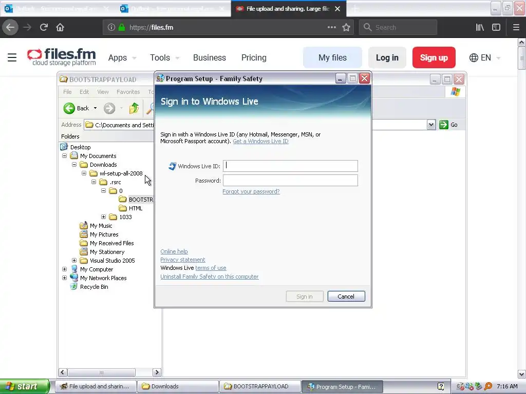The width and height of the screenshot is (526, 394).
Task: Open the Privacy statement link
Action: [x=183, y=260]
